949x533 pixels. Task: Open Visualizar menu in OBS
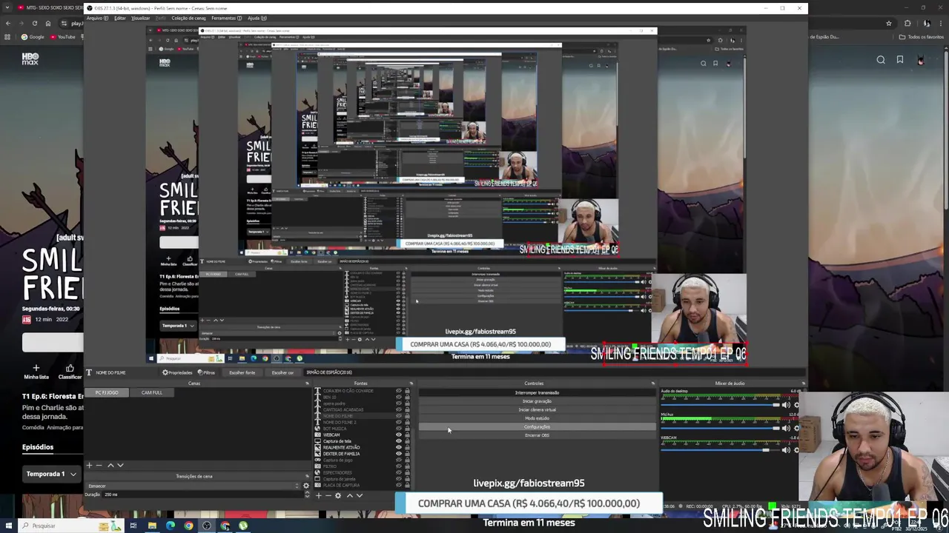(140, 18)
